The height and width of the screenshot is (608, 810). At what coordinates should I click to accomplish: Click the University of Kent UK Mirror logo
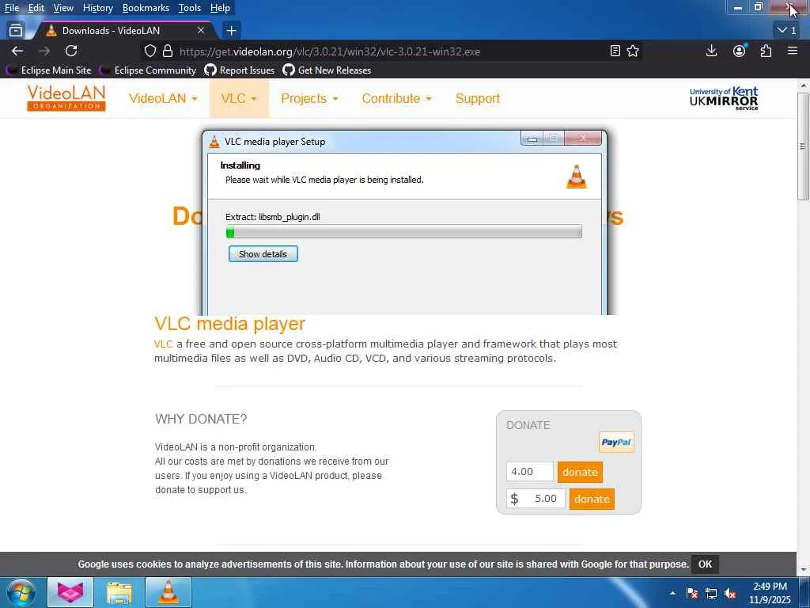click(724, 98)
